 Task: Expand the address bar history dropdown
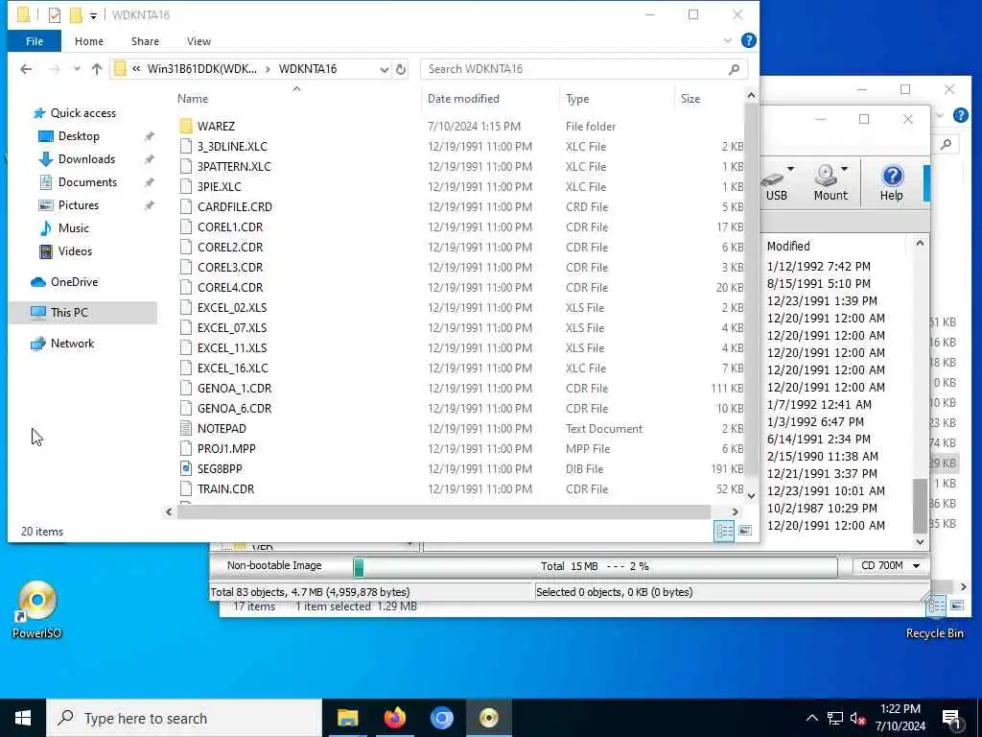(x=384, y=69)
